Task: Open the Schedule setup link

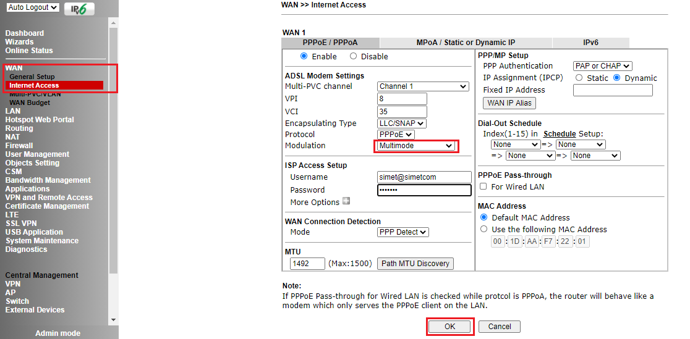Action: click(560, 133)
